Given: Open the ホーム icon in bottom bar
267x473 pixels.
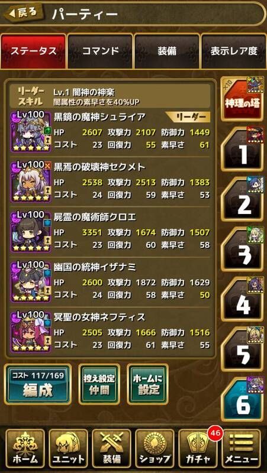Looking at the screenshot, I should (x=25, y=449).
